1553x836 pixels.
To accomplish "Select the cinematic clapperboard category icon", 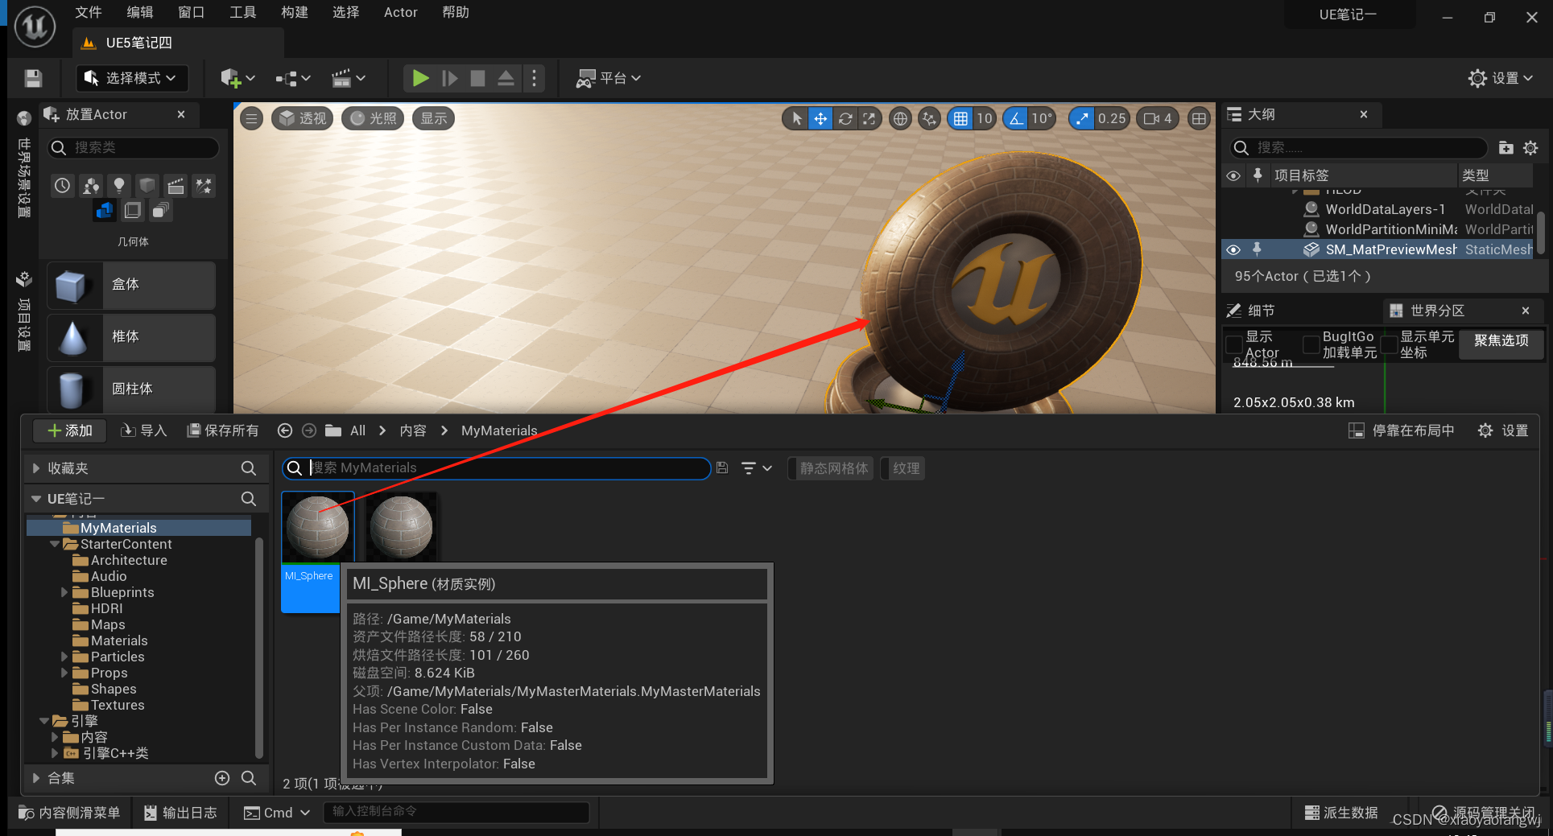I will (176, 186).
